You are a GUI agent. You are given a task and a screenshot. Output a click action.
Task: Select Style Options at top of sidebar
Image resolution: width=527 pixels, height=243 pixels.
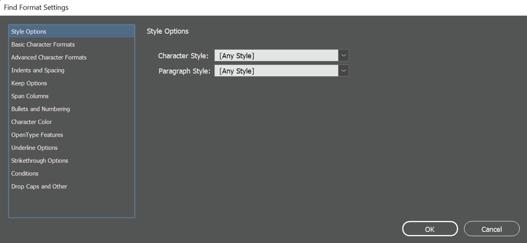click(x=29, y=31)
